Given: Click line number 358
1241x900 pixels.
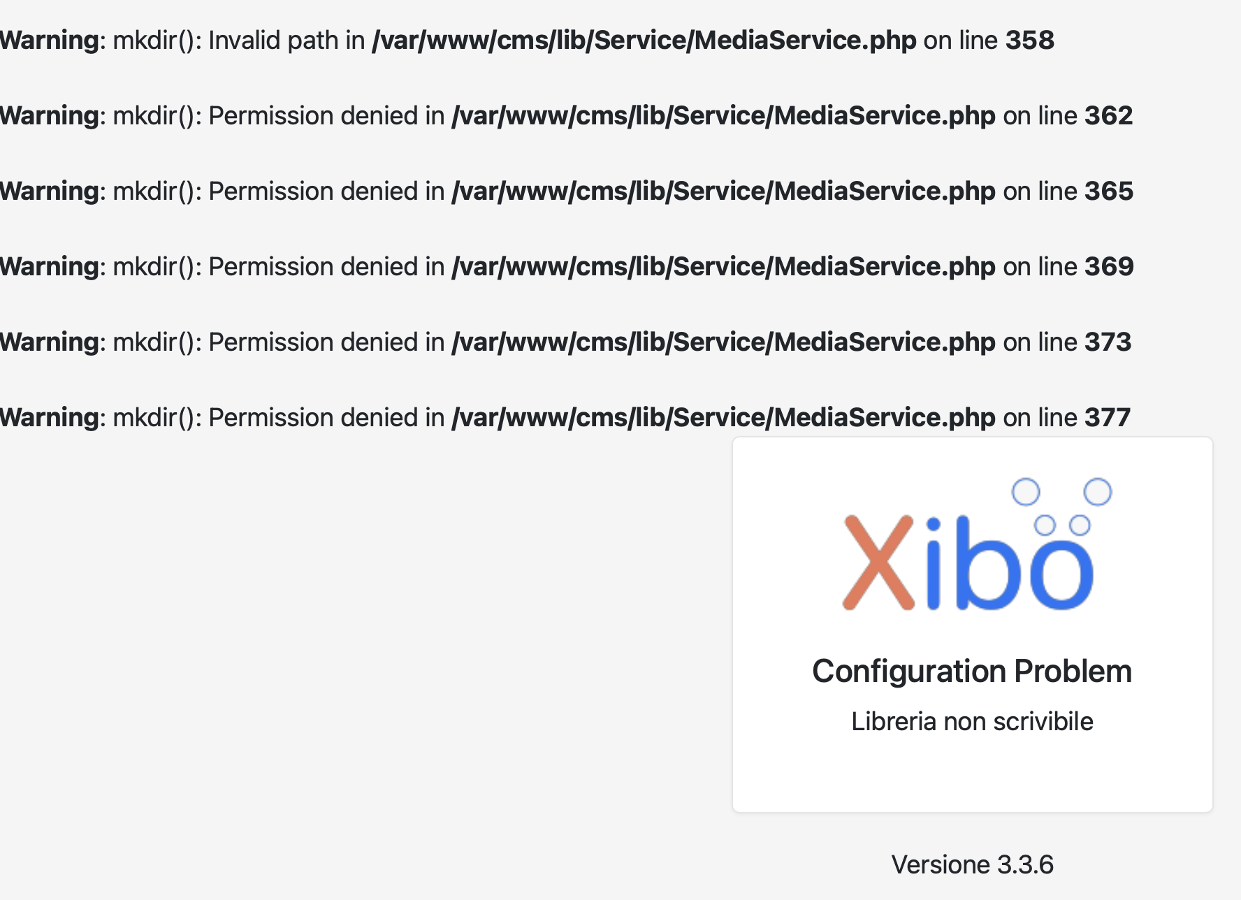Looking at the screenshot, I should click(1030, 41).
